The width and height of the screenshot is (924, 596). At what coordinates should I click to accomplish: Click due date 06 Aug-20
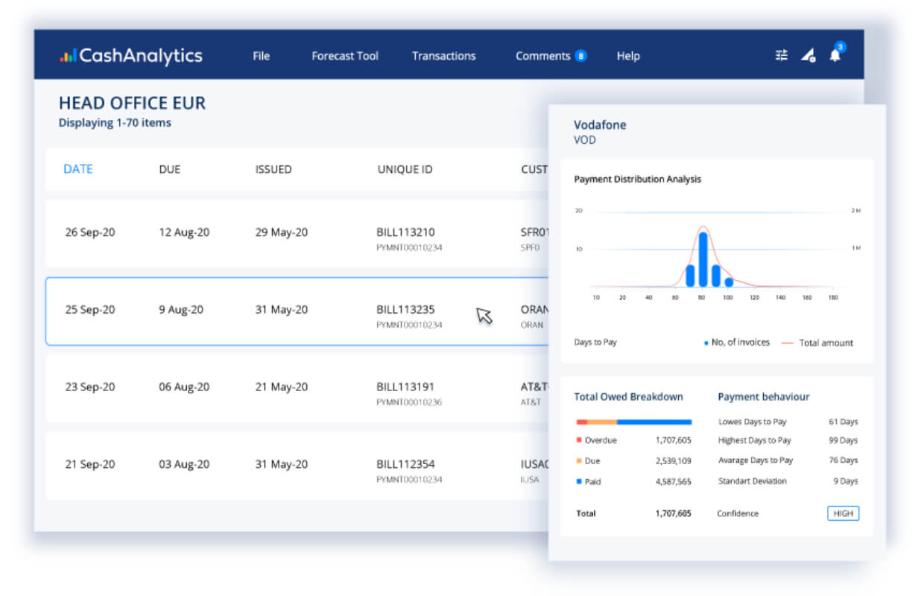[184, 387]
